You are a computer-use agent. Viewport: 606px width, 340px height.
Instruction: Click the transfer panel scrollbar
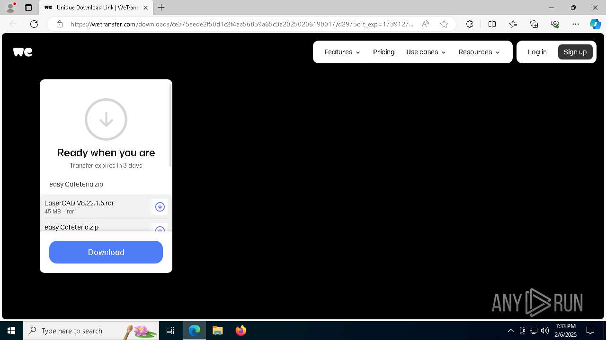[170, 125]
